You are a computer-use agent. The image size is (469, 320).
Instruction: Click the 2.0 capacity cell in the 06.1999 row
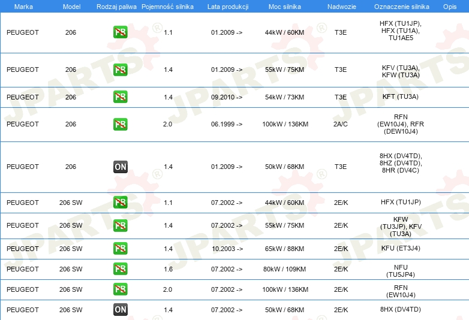point(167,124)
